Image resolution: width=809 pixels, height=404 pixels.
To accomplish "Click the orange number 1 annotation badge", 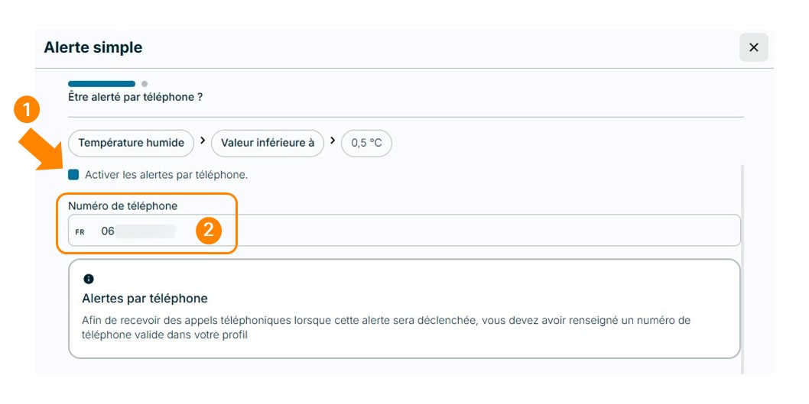I will point(27,111).
